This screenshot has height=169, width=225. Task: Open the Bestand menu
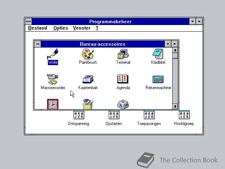point(38,28)
